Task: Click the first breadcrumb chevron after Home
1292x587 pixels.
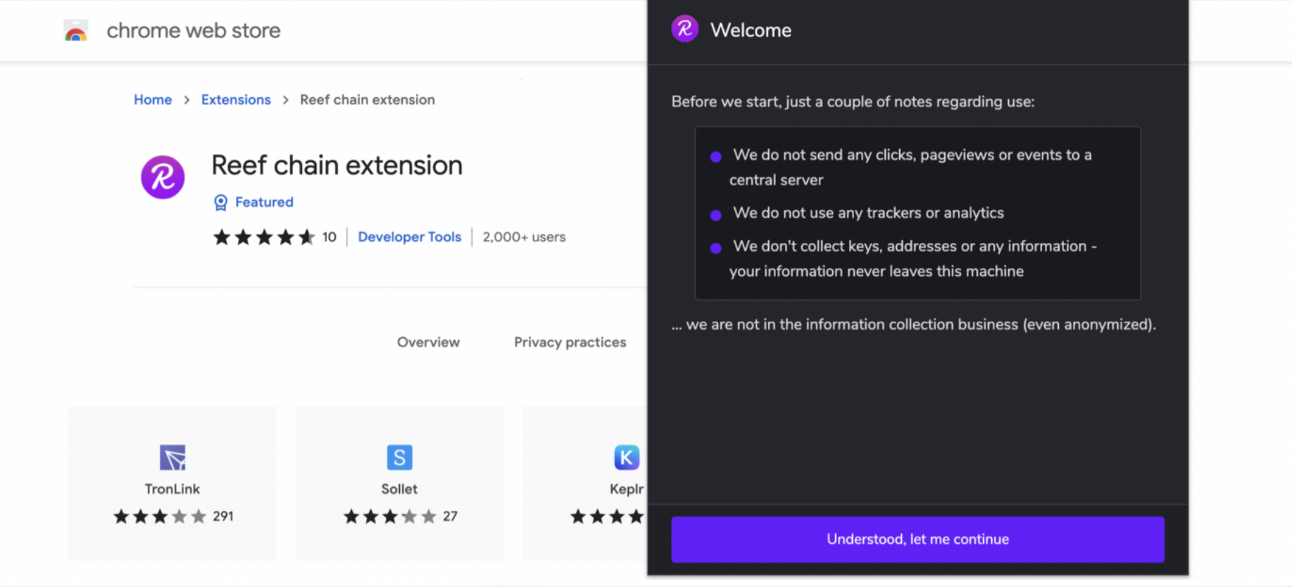Action: [187, 100]
